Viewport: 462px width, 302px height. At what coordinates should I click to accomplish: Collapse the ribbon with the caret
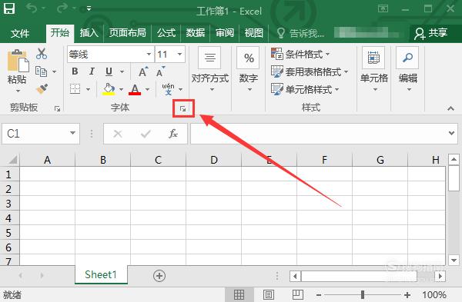pos(450,108)
